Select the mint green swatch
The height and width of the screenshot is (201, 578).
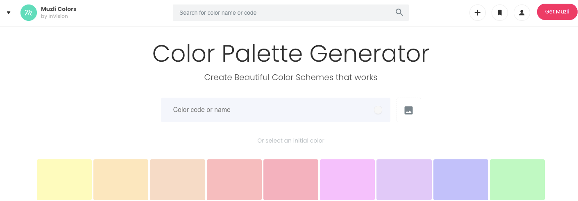pyautogui.click(x=517, y=180)
